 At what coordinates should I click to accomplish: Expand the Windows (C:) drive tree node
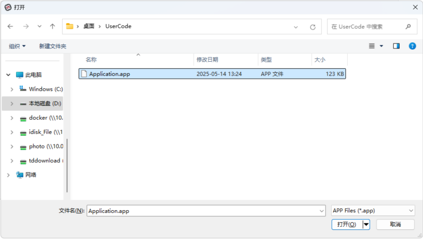click(x=12, y=89)
